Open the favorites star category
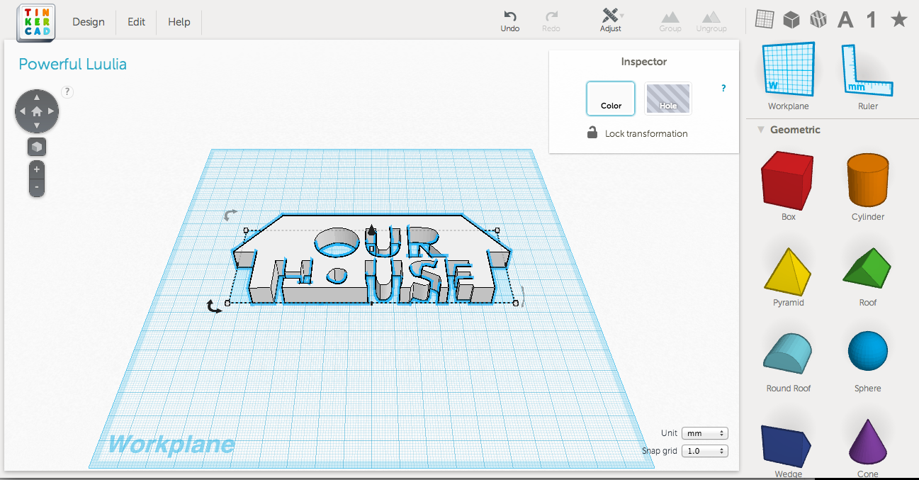The image size is (919, 480). click(x=898, y=19)
